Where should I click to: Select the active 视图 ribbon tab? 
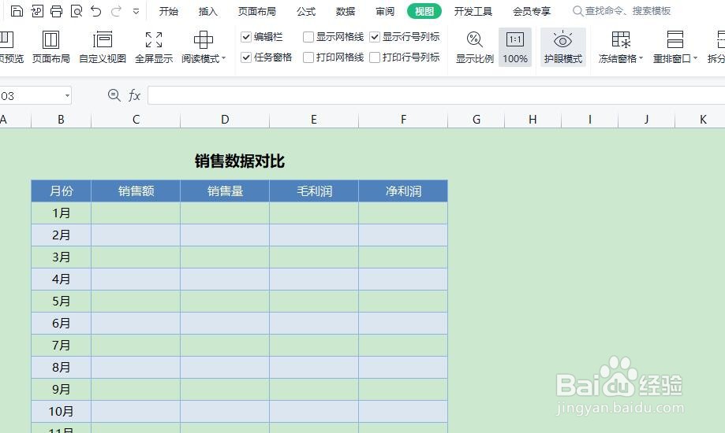coord(424,11)
